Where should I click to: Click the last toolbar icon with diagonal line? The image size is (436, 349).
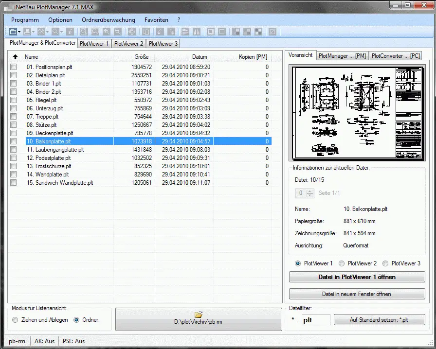point(272,32)
